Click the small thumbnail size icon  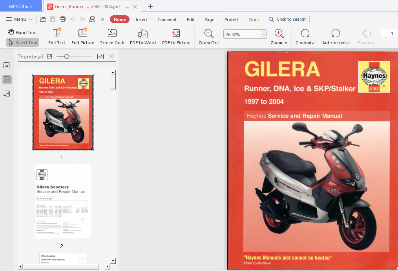point(49,56)
